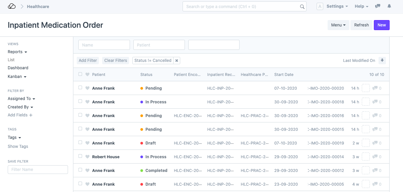Open the Assigned To filter dropdown
Image resolution: width=403 pixels, height=192 pixels.
[21, 99]
